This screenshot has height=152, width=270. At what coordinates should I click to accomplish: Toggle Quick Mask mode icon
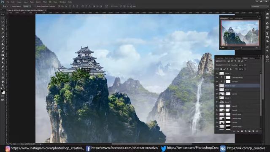(3, 96)
